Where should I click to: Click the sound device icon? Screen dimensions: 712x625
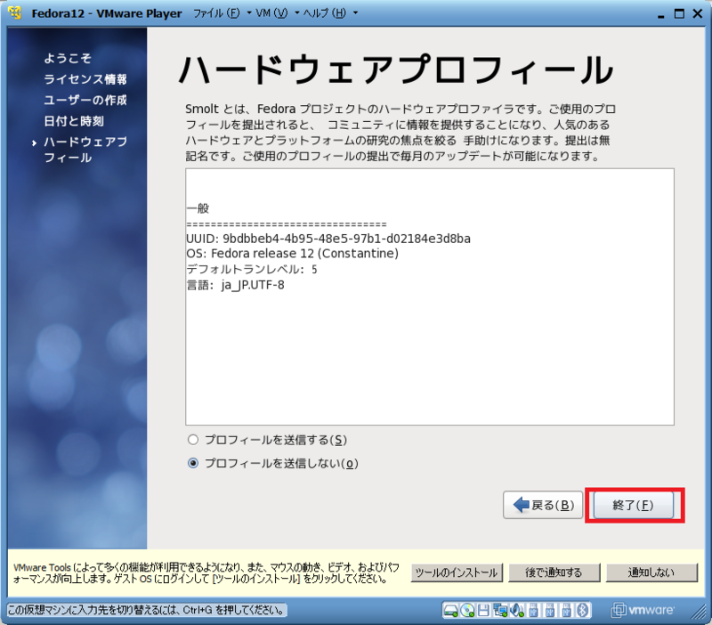pyautogui.click(x=516, y=612)
